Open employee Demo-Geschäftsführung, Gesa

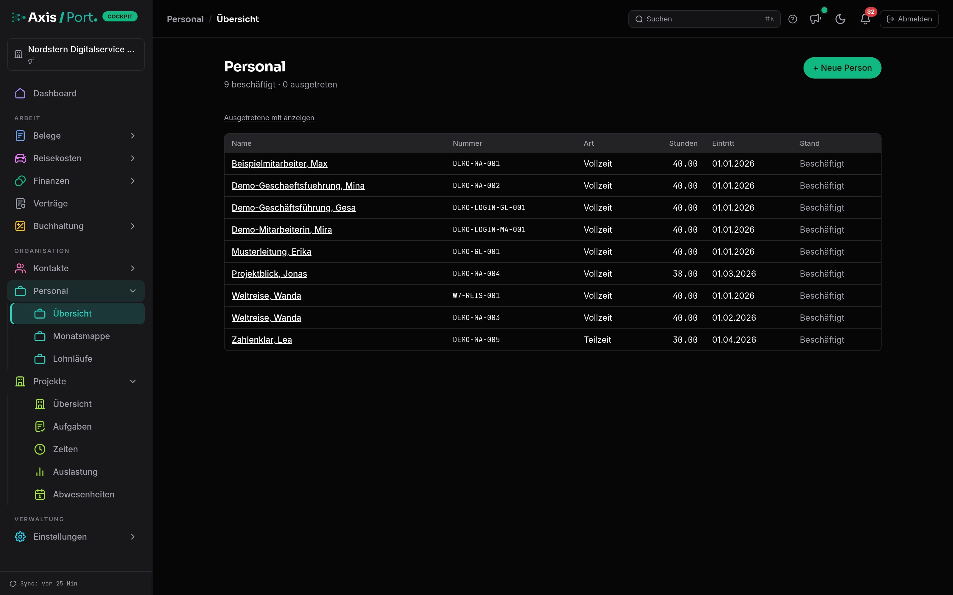point(293,208)
